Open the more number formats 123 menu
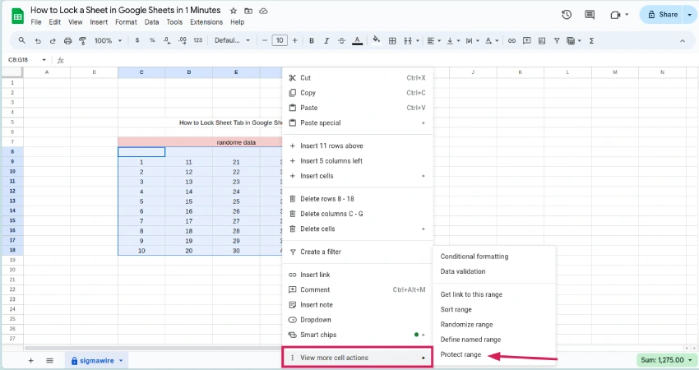 [x=198, y=40]
